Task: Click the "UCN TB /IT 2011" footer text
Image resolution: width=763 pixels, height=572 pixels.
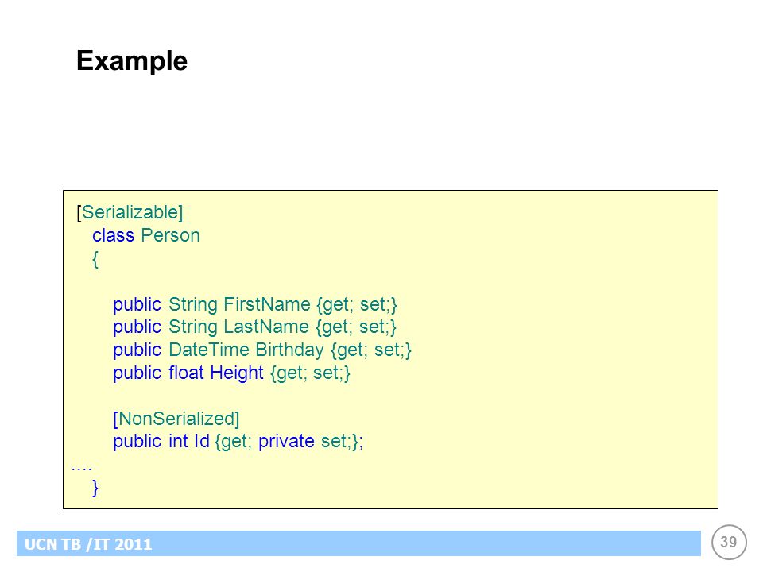Action: [88, 544]
